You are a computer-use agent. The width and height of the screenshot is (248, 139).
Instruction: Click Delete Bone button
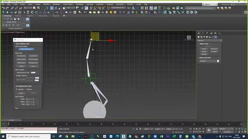[21, 63]
